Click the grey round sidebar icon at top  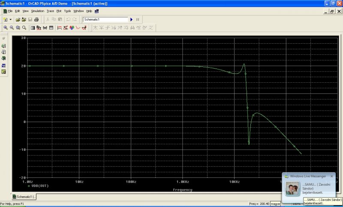pyautogui.click(x=3, y=38)
